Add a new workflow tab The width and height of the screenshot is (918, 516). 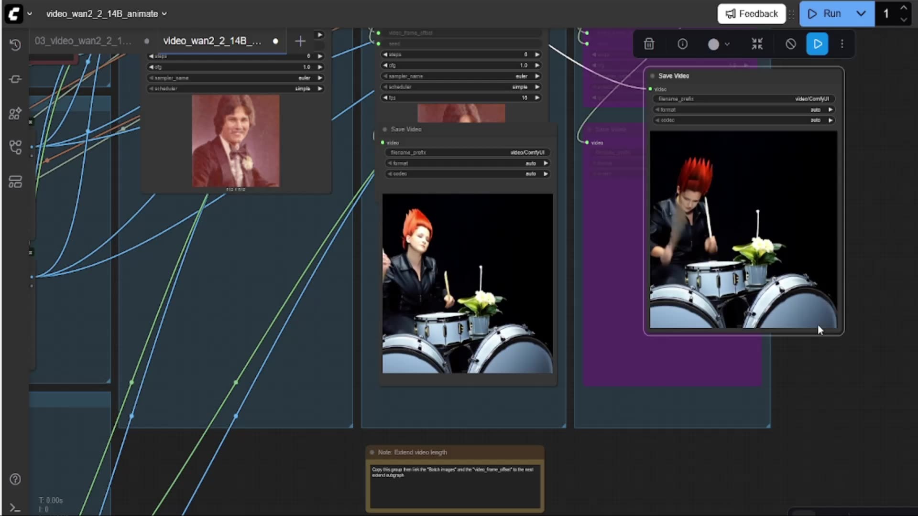(x=300, y=41)
